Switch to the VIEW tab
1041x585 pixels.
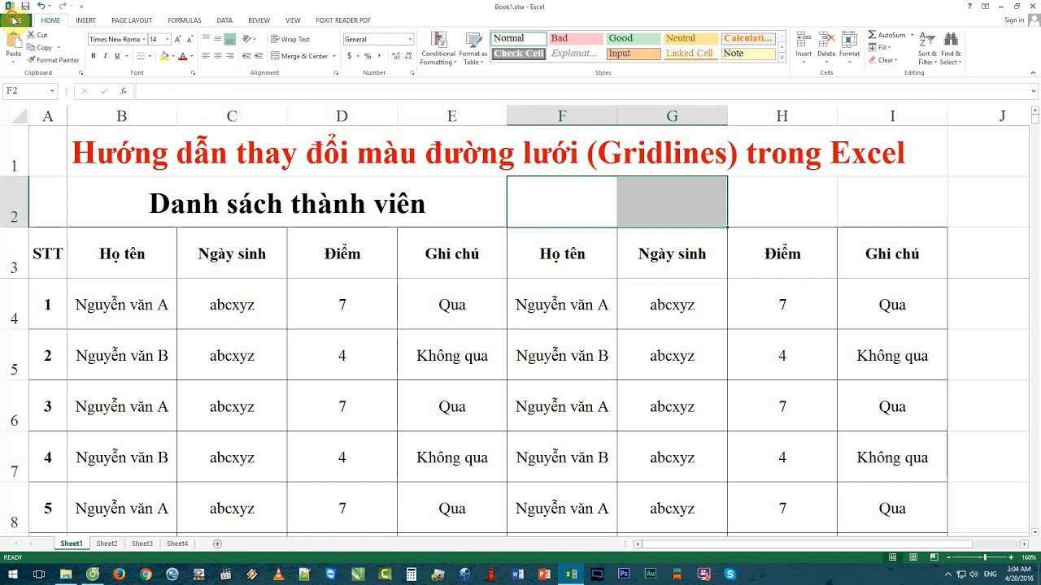pos(293,20)
